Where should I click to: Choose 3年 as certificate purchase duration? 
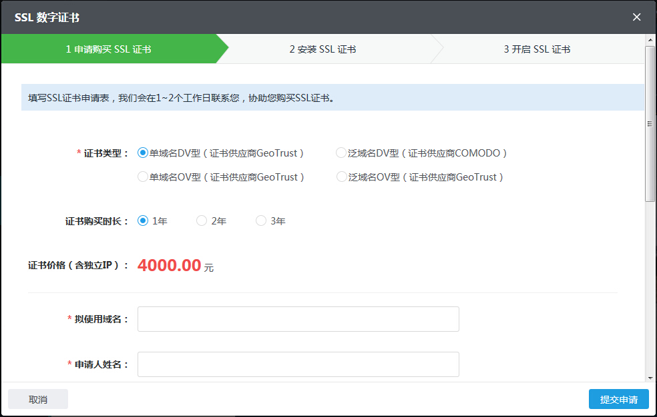tap(260, 220)
